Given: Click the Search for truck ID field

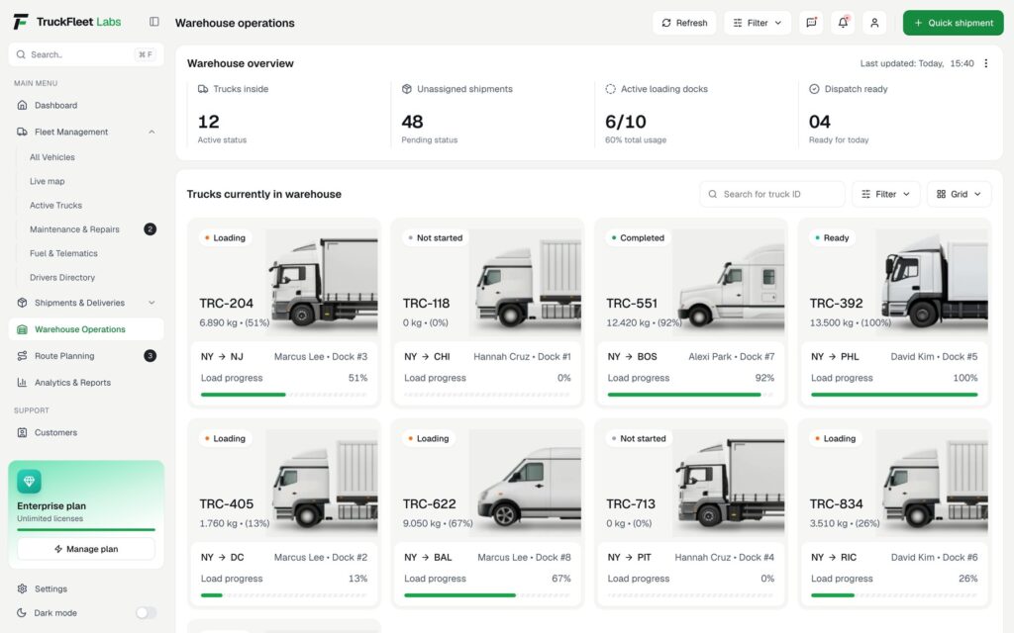Looking at the screenshot, I should click(x=772, y=195).
